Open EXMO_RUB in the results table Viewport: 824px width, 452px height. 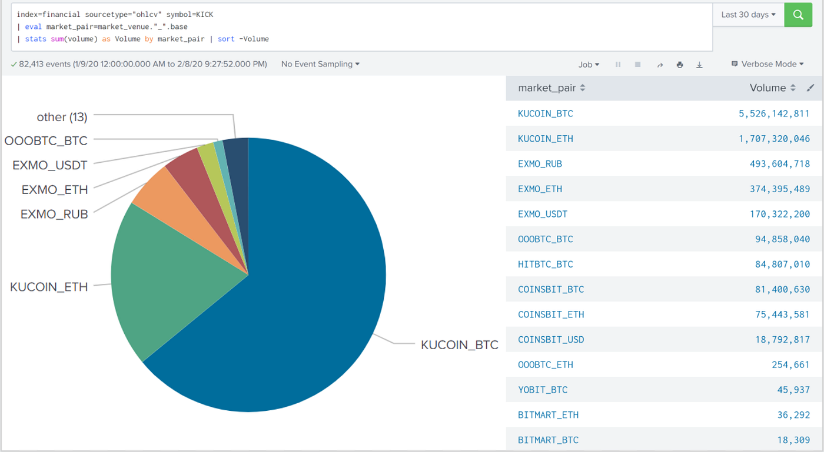click(540, 164)
